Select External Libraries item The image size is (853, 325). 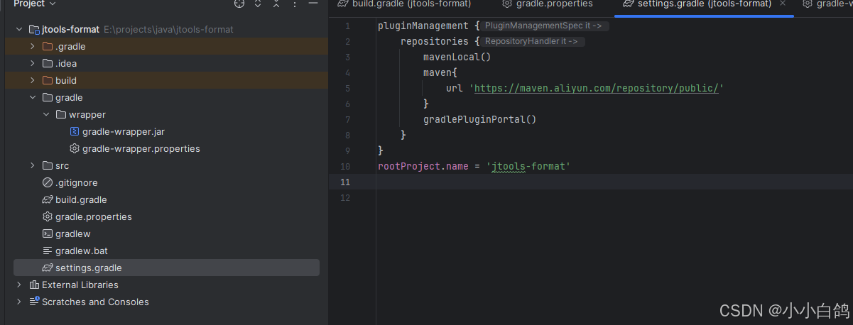pos(80,285)
